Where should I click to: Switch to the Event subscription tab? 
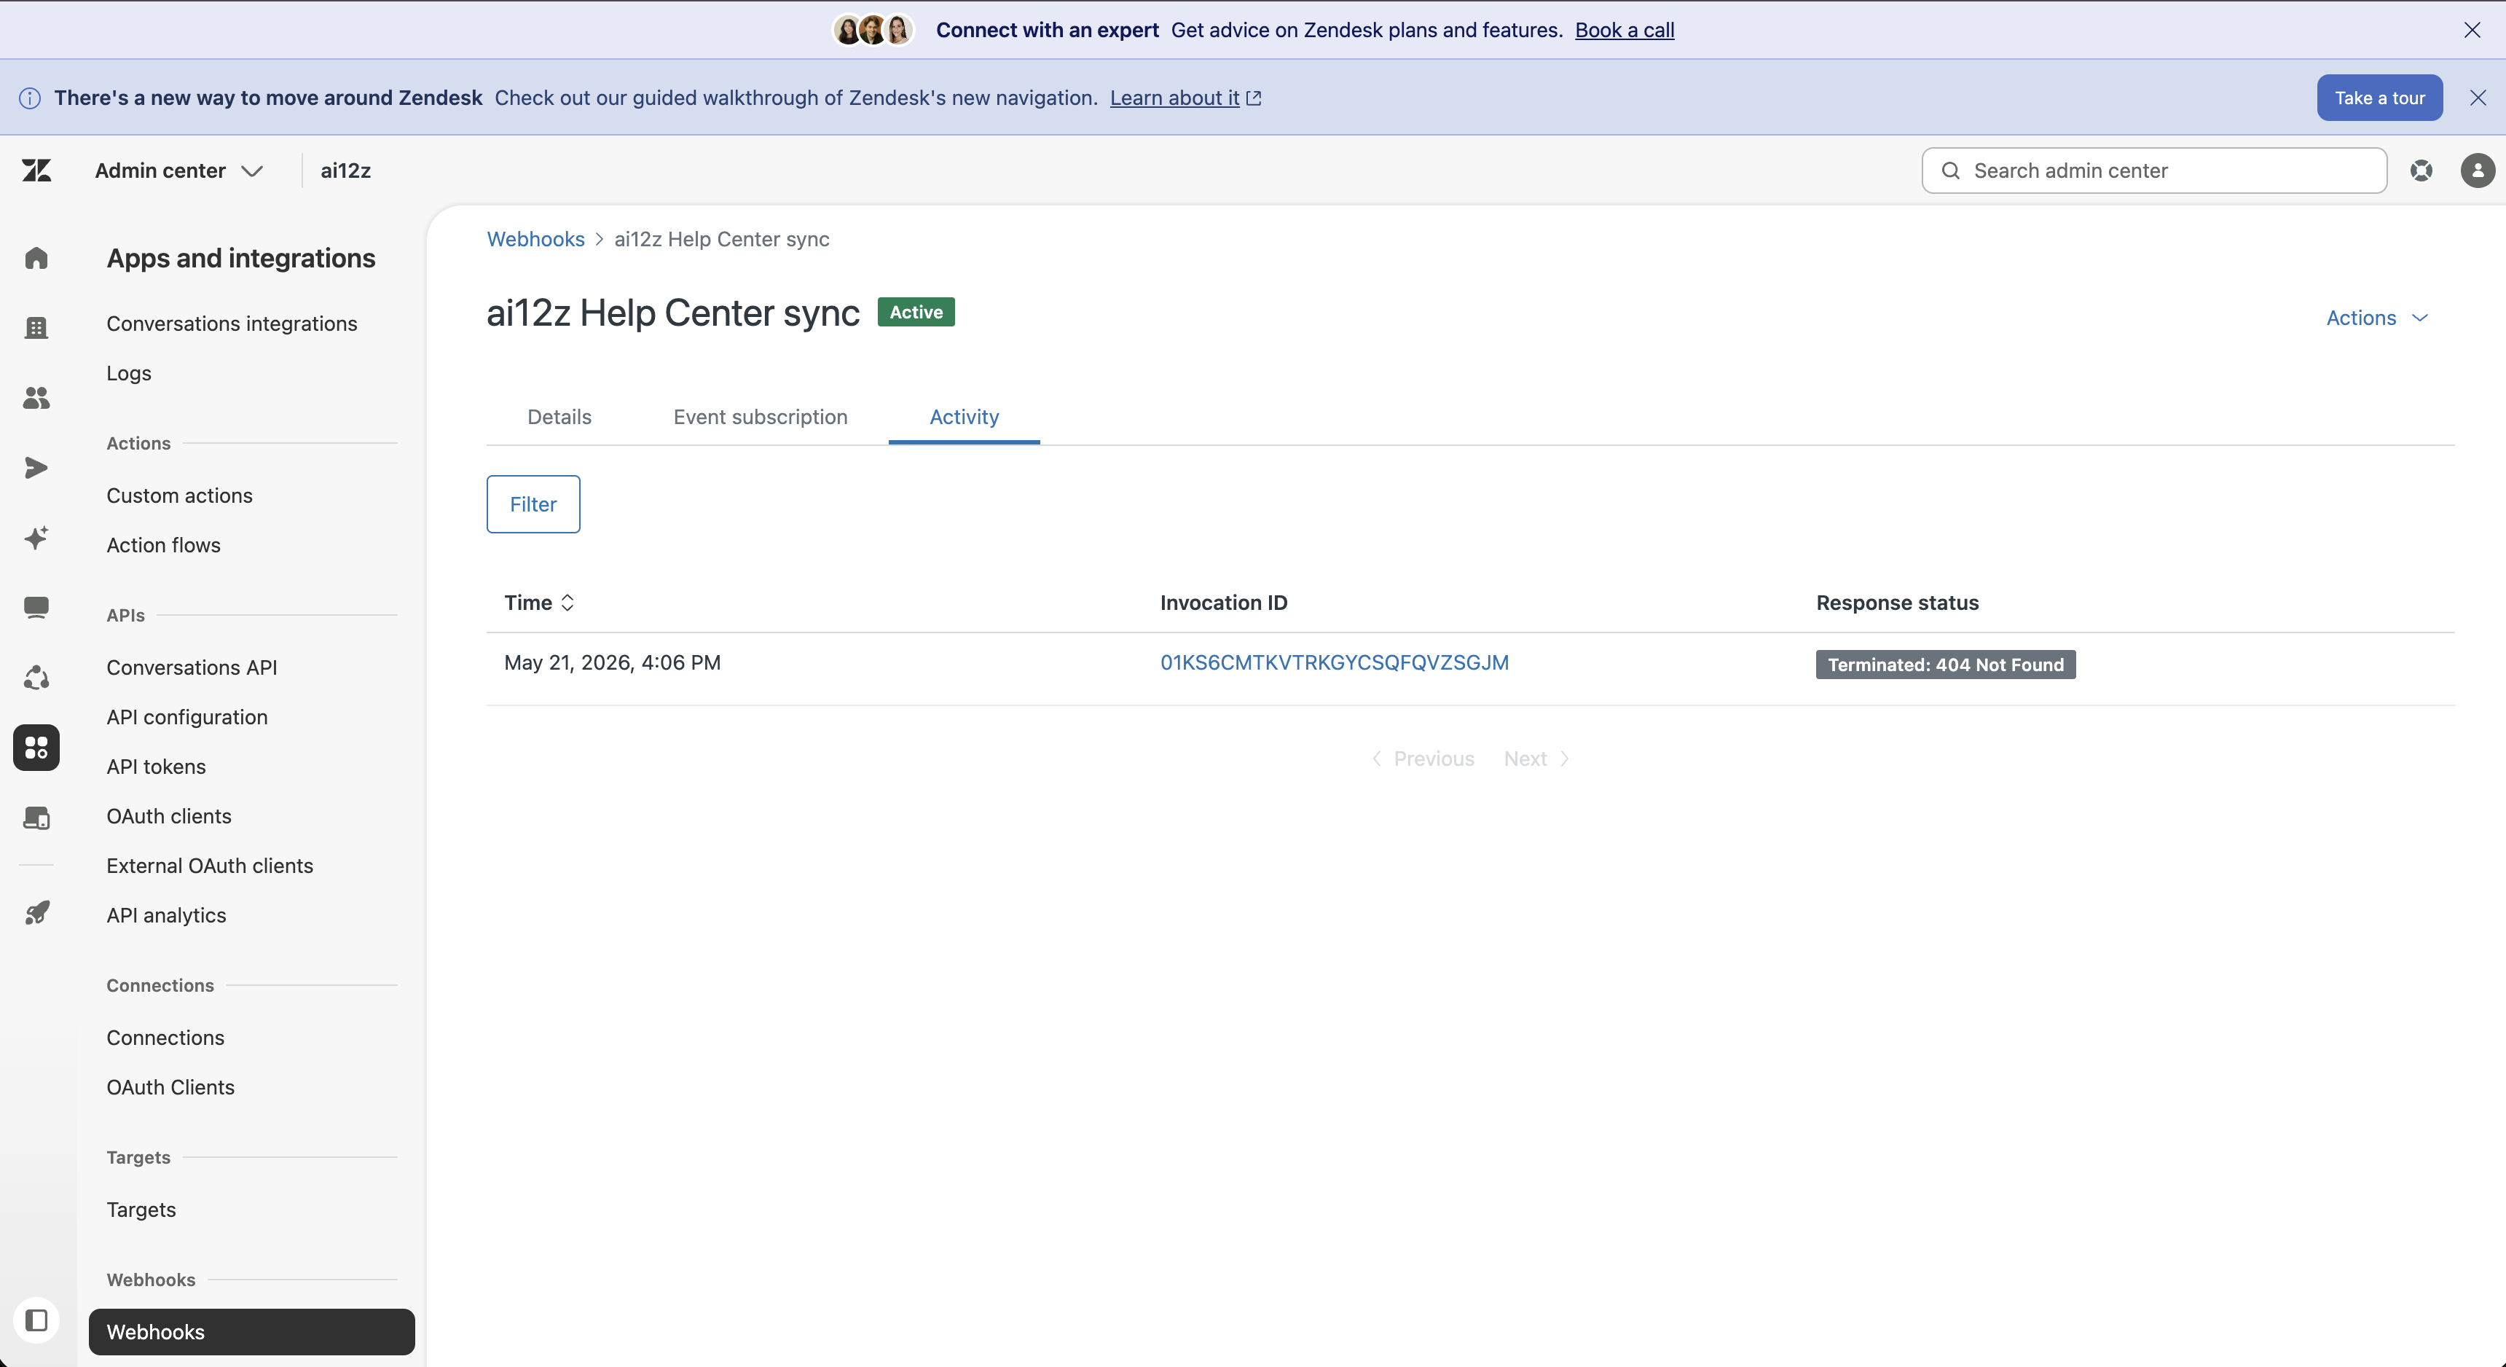(x=760, y=416)
